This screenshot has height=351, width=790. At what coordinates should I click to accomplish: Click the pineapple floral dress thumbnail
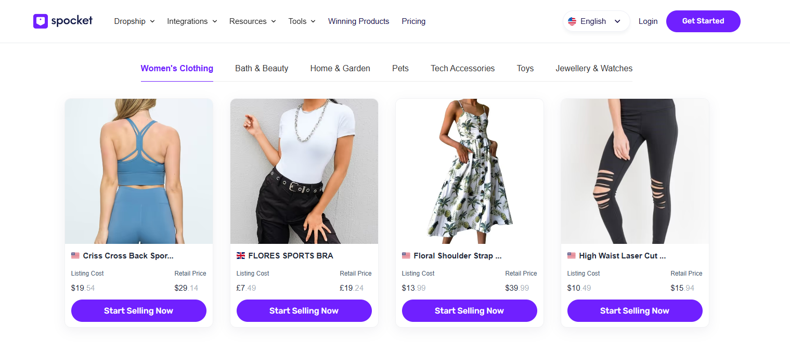click(x=469, y=172)
